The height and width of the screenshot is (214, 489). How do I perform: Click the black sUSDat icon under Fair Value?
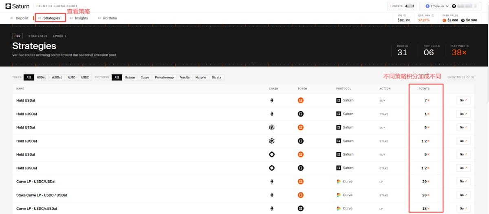click(x=463, y=20)
